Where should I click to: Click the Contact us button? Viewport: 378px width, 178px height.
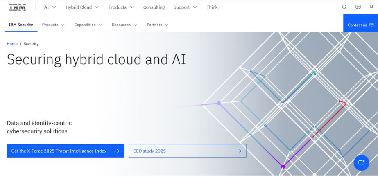coord(358,25)
